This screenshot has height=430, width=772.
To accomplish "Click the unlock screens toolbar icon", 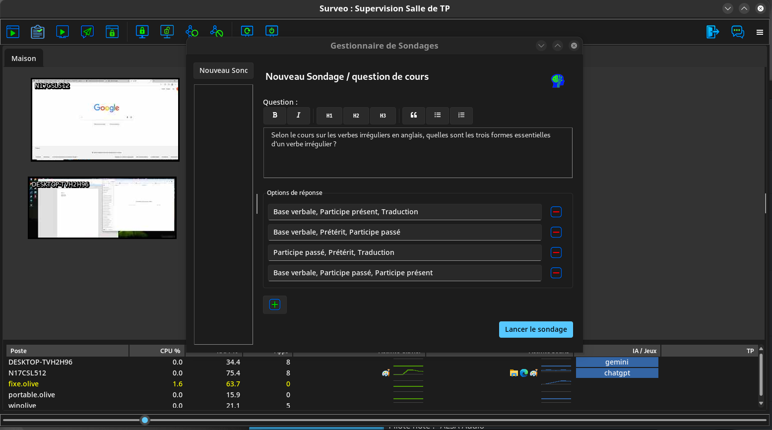I will [x=167, y=31].
